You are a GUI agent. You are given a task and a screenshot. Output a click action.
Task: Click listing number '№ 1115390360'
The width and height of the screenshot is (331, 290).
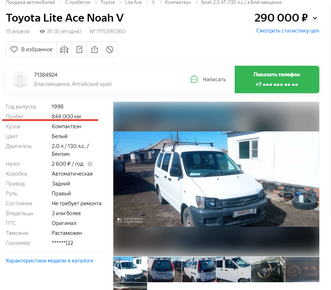(108, 31)
